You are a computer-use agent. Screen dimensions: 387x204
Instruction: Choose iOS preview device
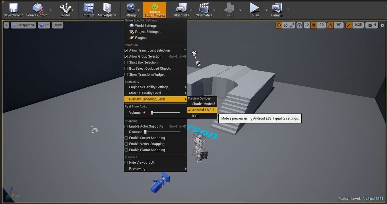point(202,116)
